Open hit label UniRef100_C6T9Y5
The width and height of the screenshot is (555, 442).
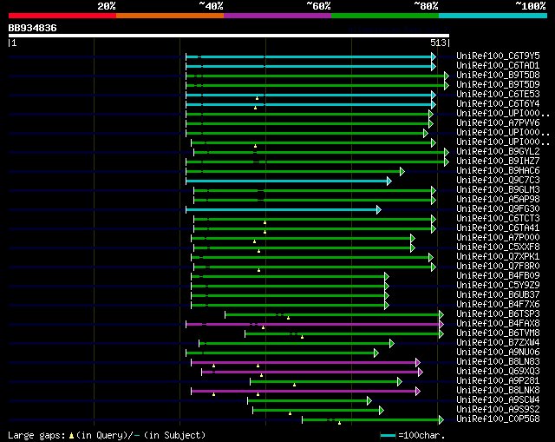point(498,56)
